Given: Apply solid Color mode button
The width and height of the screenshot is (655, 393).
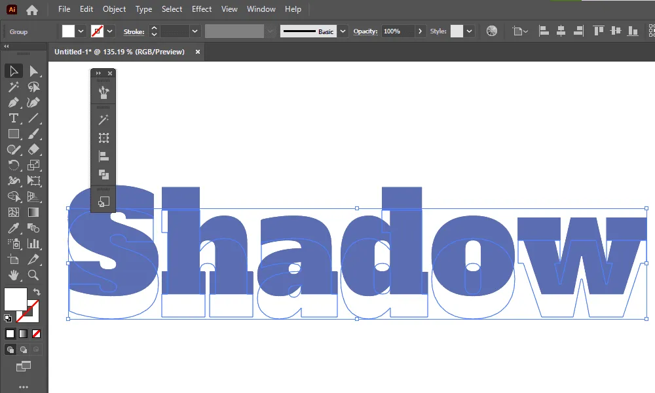Looking at the screenshot, I should click(x=10, y=333).
